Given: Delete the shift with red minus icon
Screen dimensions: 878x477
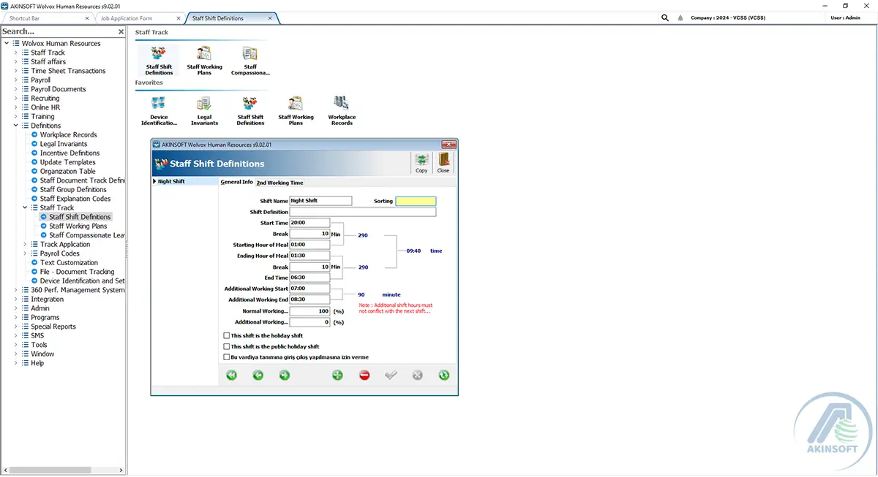Looking at the screenshot, I should pyautogui.click(x=364, y=375).
